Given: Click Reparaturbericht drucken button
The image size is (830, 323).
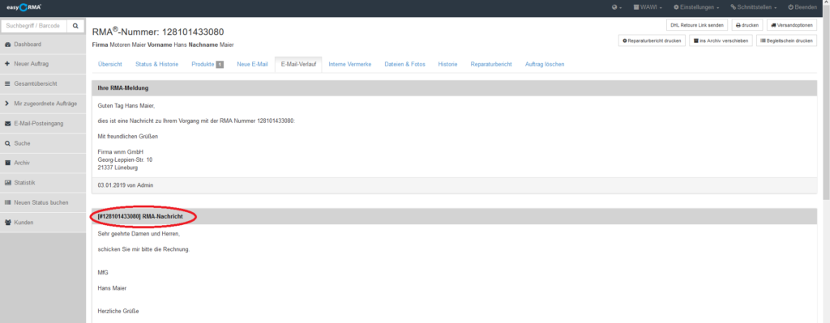Looking at the screenshot, I should click(652, 40).
